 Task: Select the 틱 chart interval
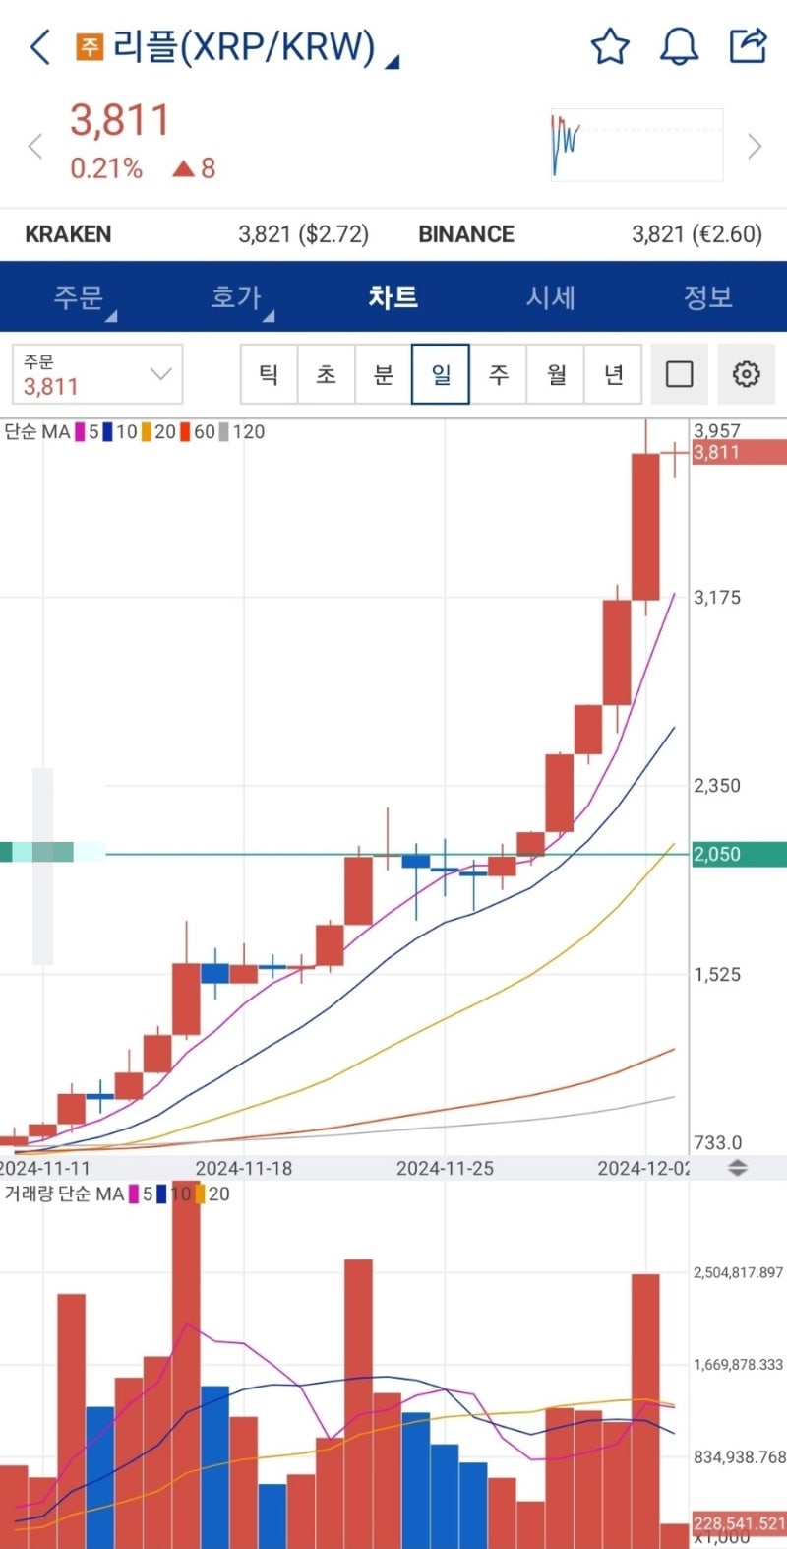269,374
